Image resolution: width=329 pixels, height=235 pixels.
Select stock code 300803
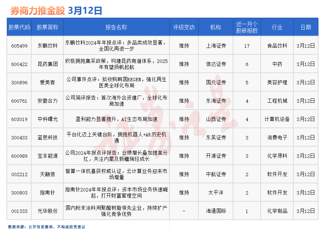(19, 192)
